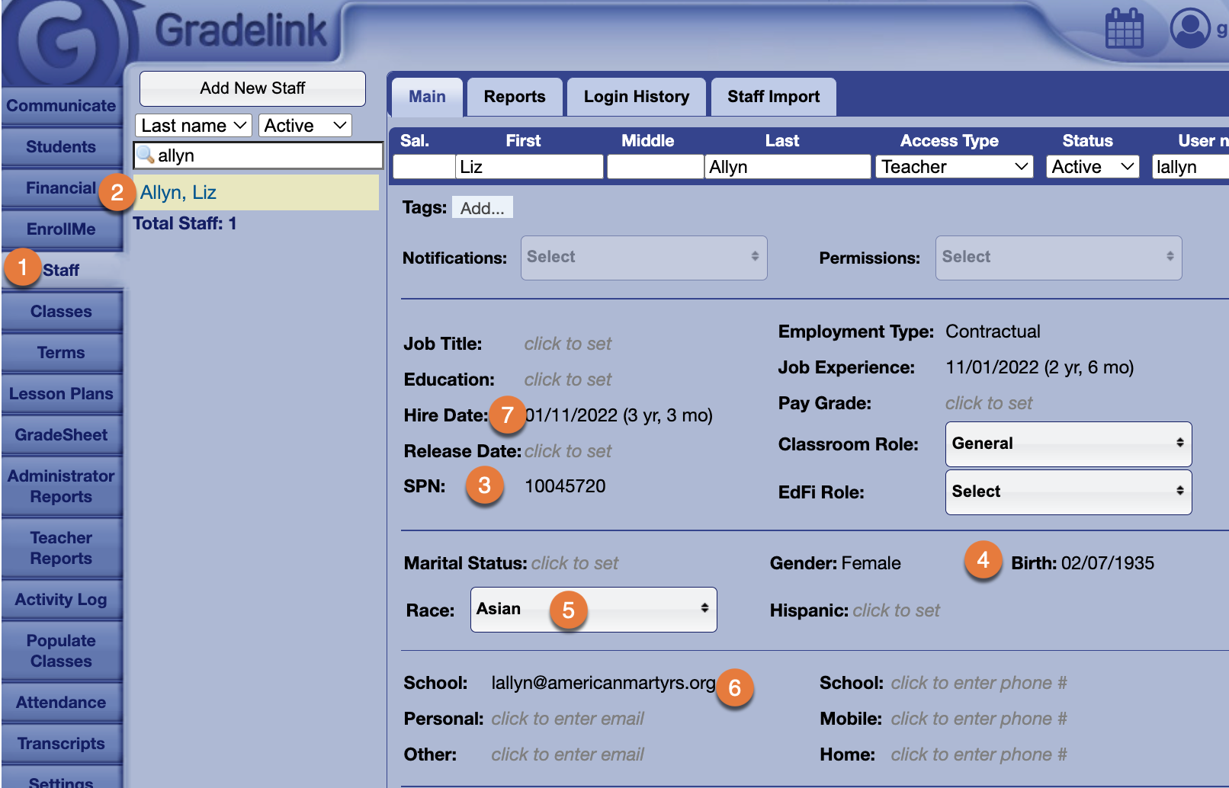Open the Classroom Role General dropdown

[x=1068, y=444]
